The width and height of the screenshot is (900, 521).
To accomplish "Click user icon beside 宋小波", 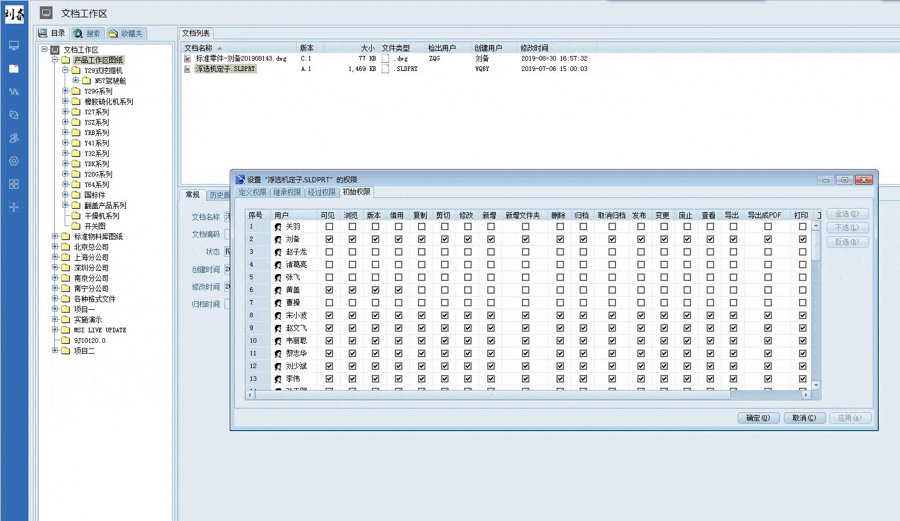I will pyautogui.click(x=278, y=316).
